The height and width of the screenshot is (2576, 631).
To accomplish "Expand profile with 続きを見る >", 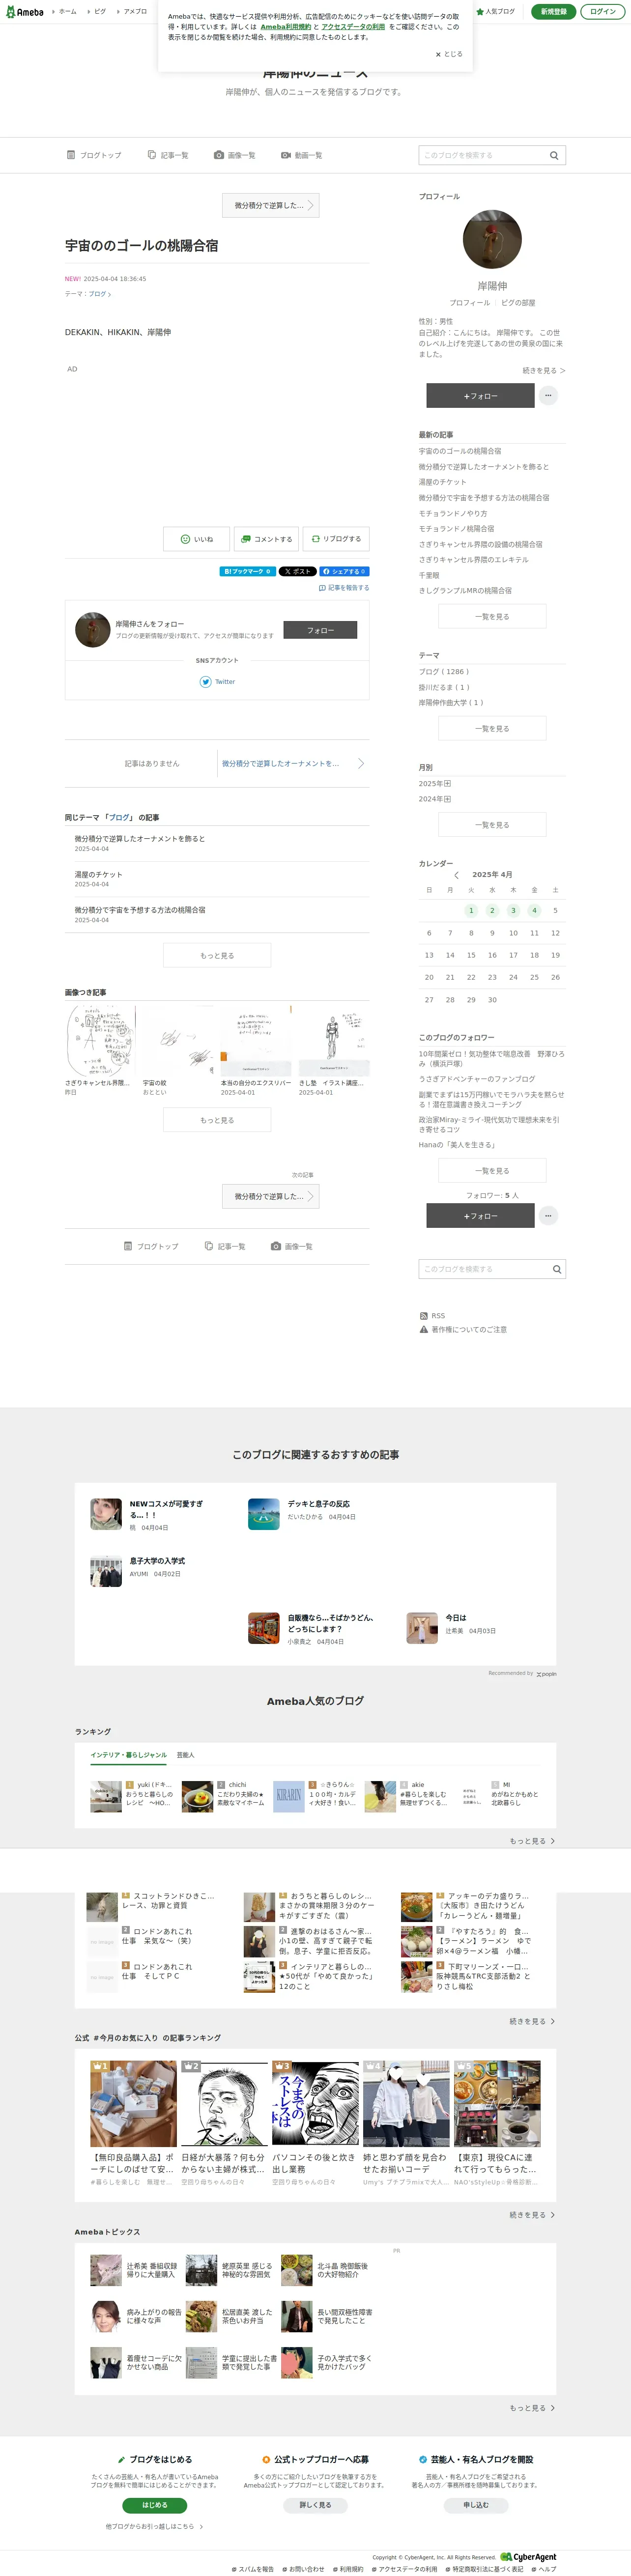I will click(x=543, y=371).
